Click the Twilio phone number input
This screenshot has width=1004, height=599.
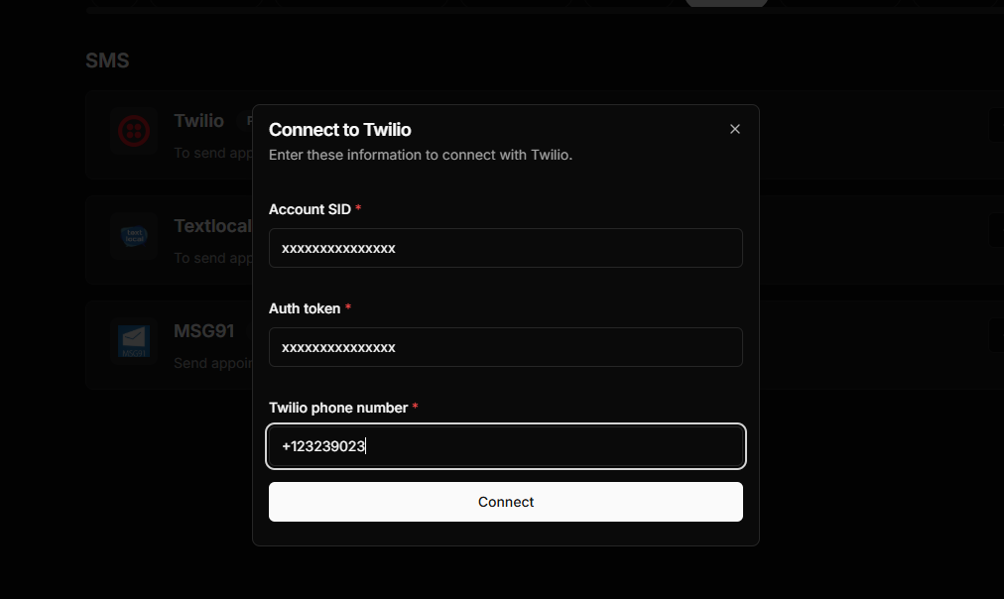tap(506, 446)
